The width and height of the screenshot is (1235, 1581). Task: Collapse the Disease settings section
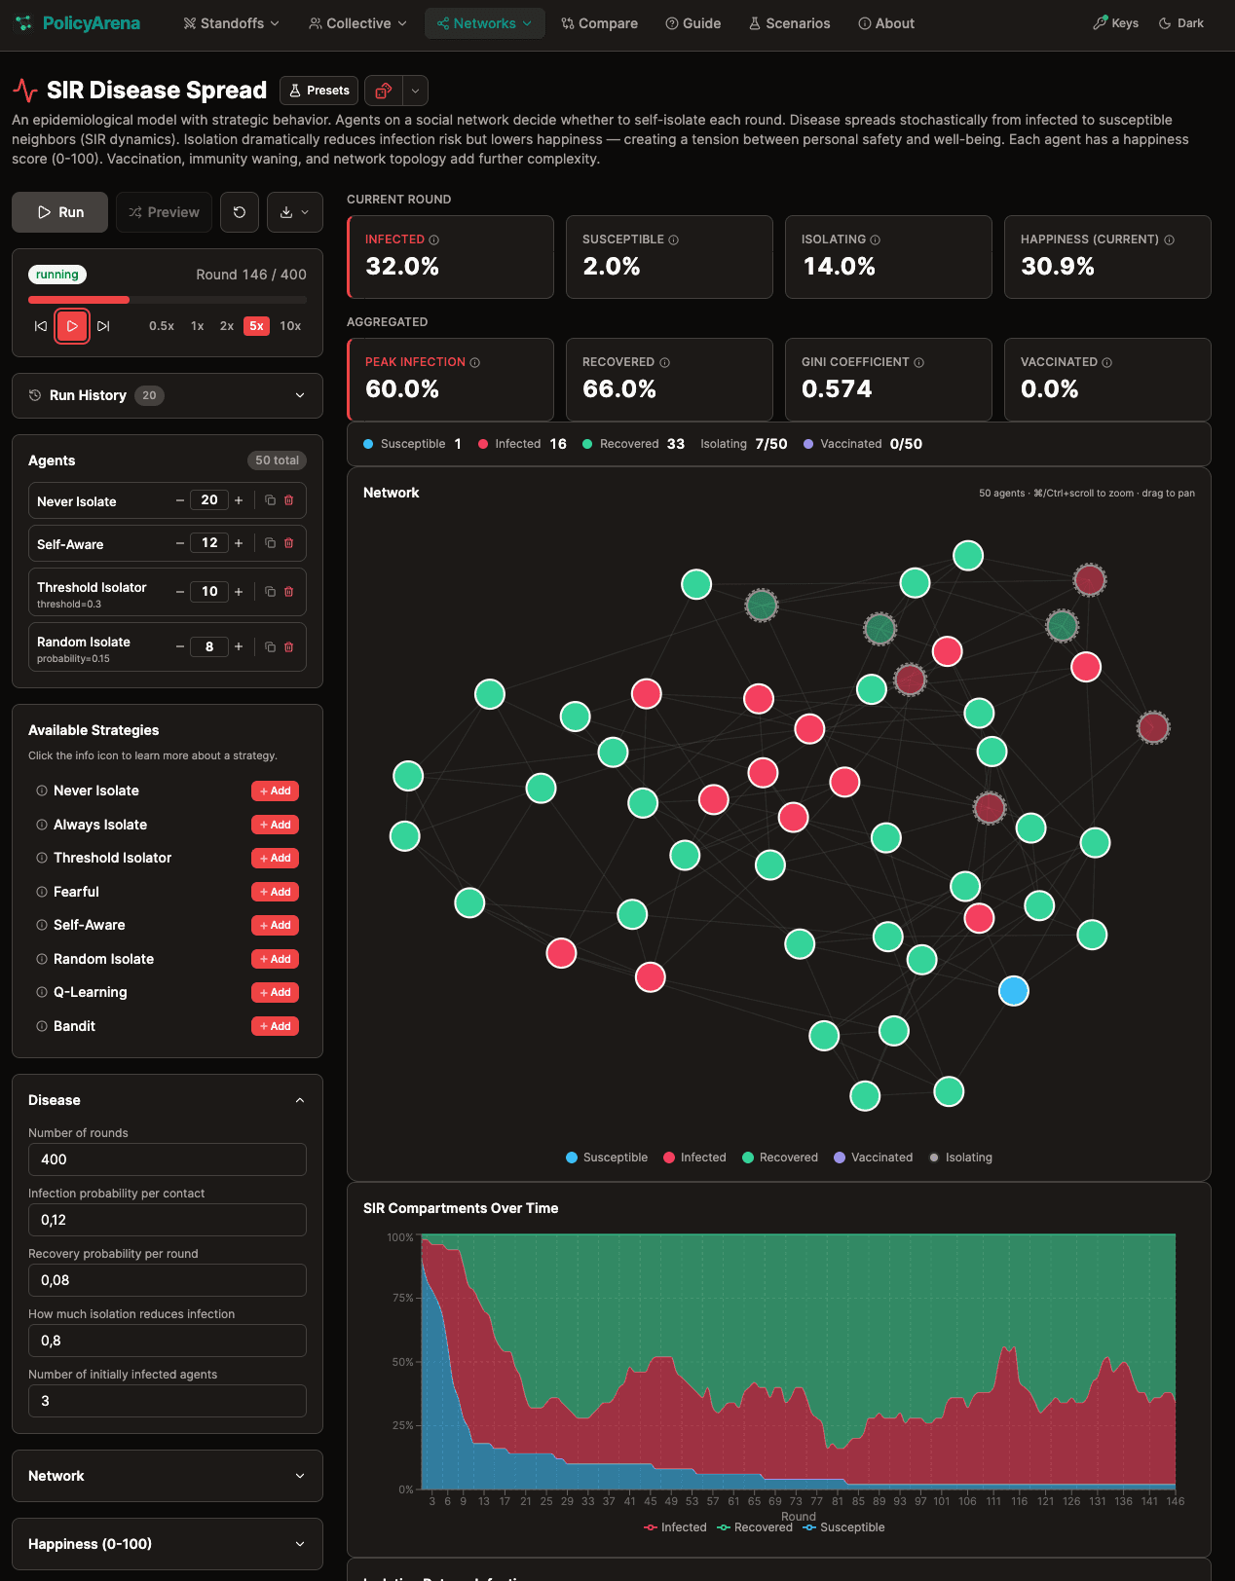(299, 1100)
